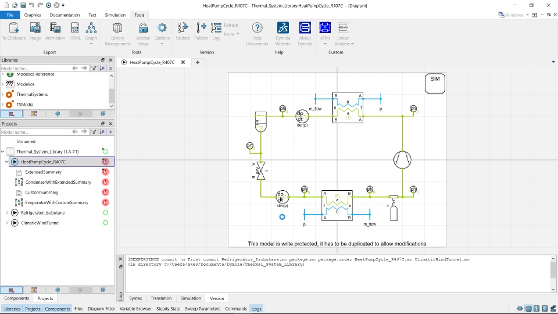
Task: Click the filter icon in Projects panel
Action: click(x=94, y=132)
